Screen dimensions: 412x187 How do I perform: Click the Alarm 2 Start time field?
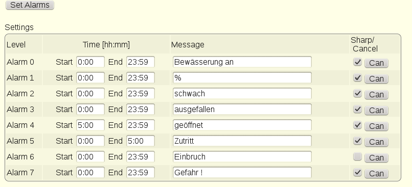point(90,94)
